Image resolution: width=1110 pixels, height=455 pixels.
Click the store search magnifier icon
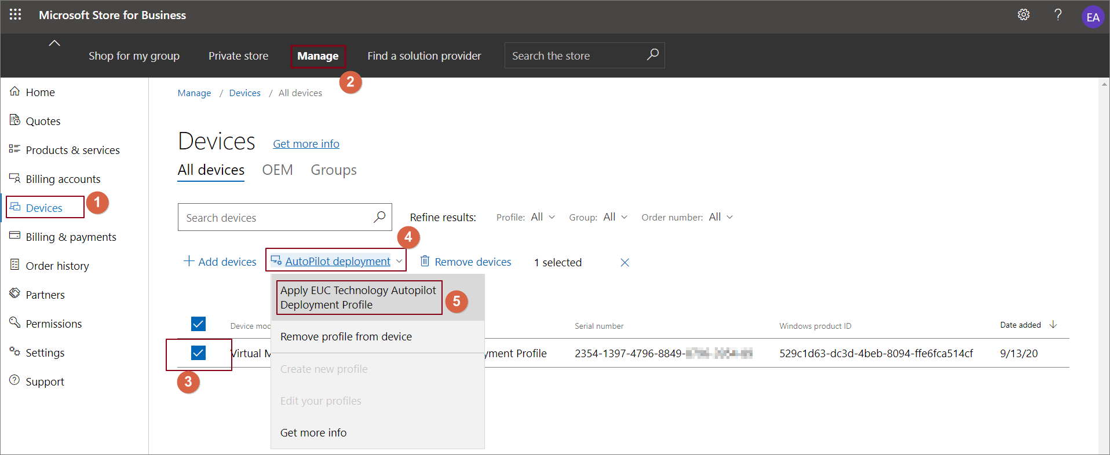coord(652,55)
